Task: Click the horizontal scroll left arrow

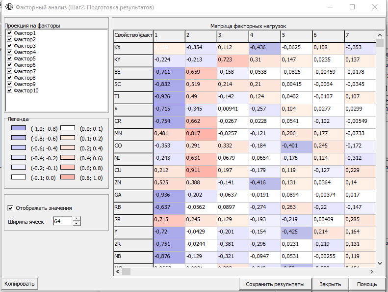Action: pos(118,272)
